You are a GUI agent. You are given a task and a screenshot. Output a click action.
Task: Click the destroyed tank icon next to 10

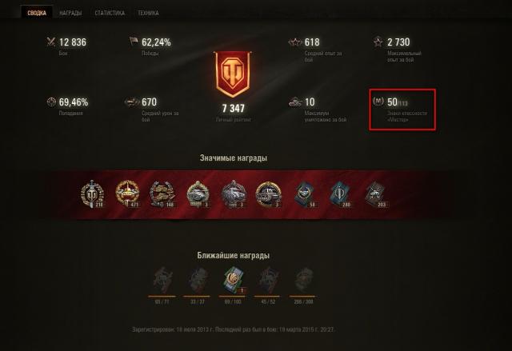(295, 102)
